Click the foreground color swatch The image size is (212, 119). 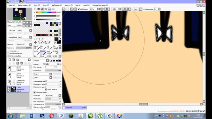56,39
